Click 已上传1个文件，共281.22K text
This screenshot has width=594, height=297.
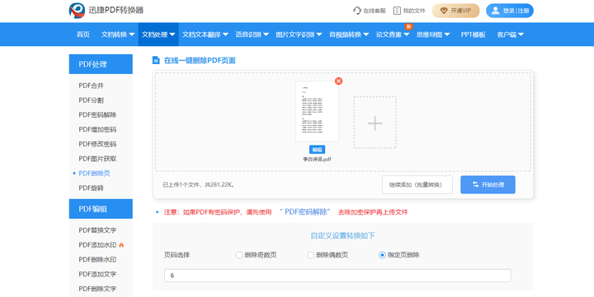pos(199,185)
